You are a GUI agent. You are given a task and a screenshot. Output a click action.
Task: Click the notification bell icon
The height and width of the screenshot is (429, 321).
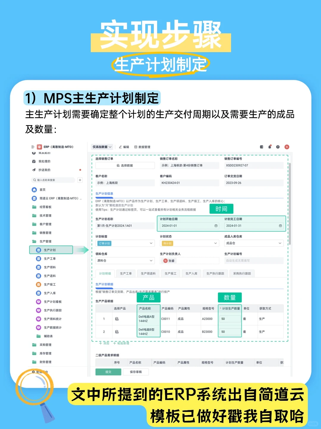point(270,147)
